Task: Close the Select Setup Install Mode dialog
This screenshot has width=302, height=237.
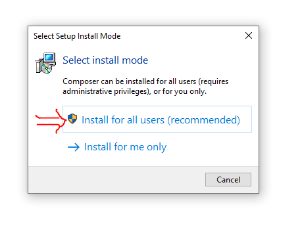Action: tap(249, 35)
